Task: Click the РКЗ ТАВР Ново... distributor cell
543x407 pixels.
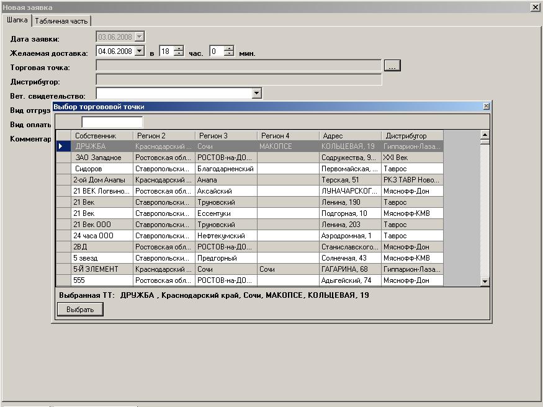Action: pos(412,180)
